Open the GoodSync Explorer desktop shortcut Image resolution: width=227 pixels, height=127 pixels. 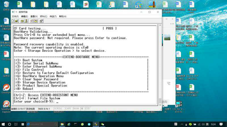[x=6, y=107]
